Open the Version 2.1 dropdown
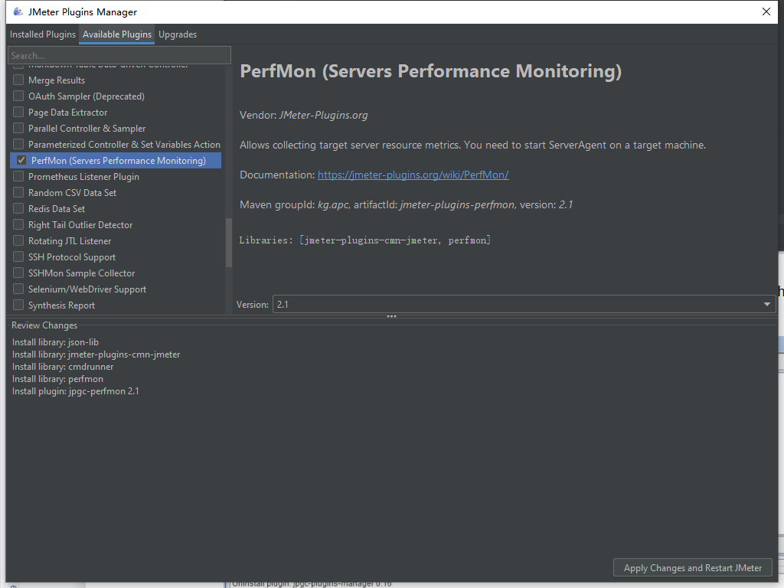The image size is (784, 588). pos(524,304)
